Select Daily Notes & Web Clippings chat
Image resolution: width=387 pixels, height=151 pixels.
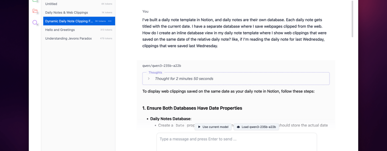(x=67, y=12)
